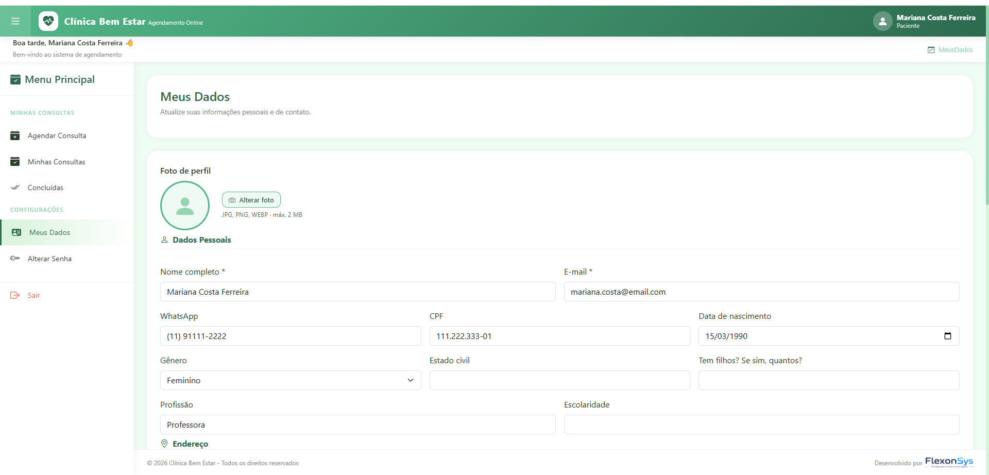Click the Agendar Consulta calendar icon
The width and height of the screenshot is (989, 475).
pos(15,135)
